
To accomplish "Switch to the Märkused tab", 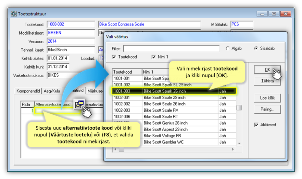I will click(95, 91).
